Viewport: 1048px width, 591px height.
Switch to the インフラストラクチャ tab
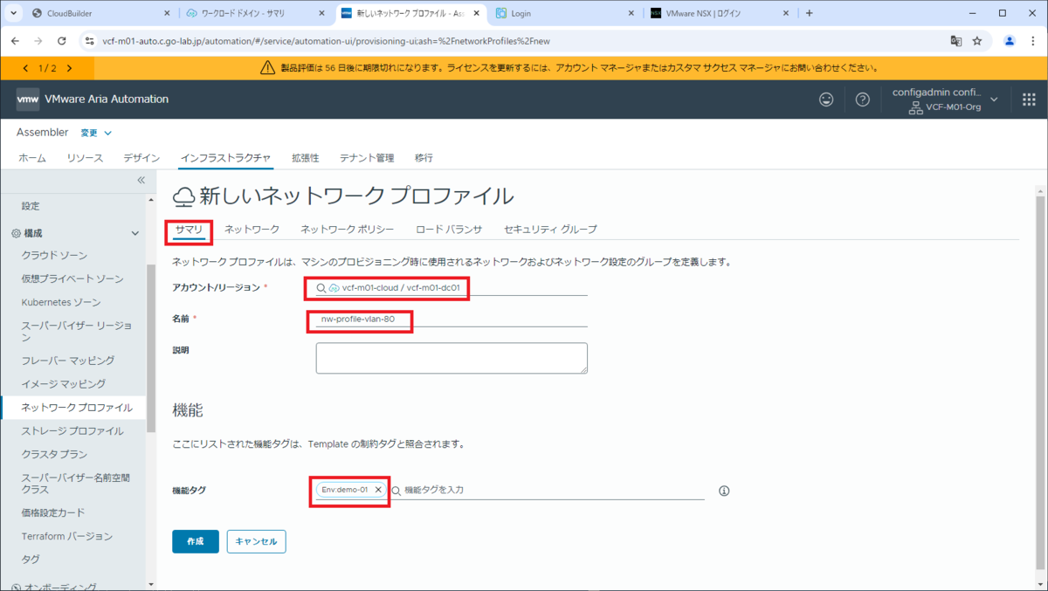(225, 158)
